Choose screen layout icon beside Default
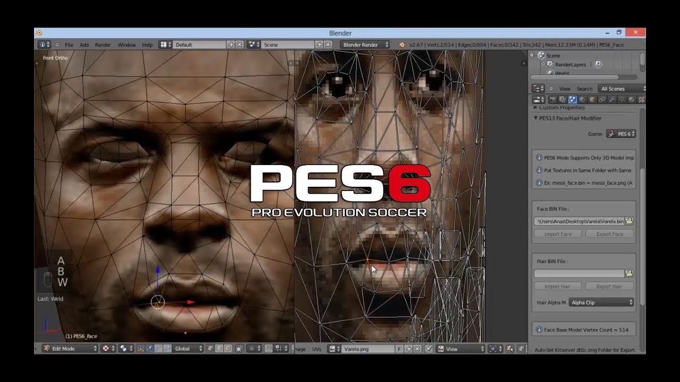Image resolution: width=680 pixels, height=382 pixels. 165,45
